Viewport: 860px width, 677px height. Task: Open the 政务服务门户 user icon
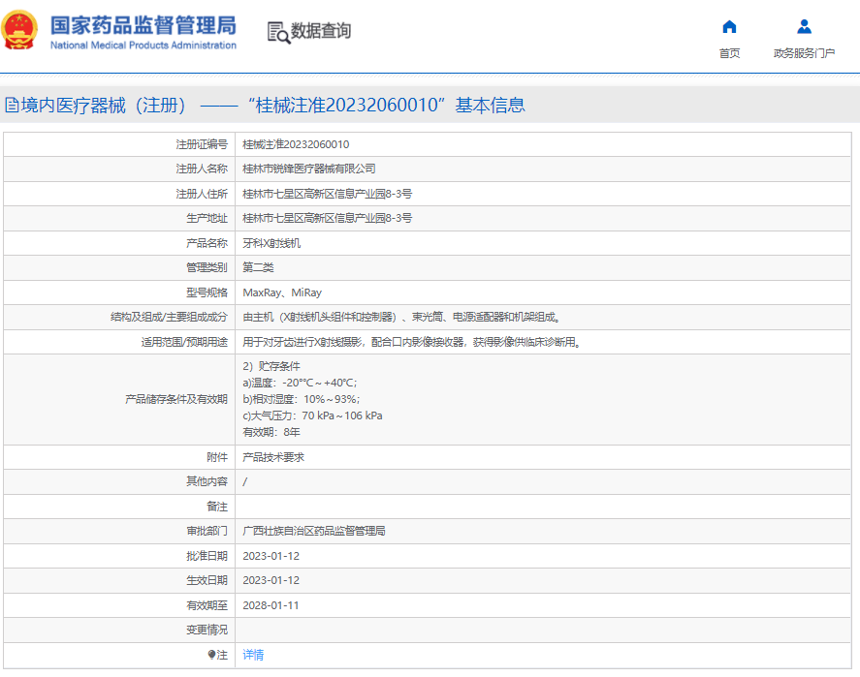pyautogui.click(x=804, y=27)
